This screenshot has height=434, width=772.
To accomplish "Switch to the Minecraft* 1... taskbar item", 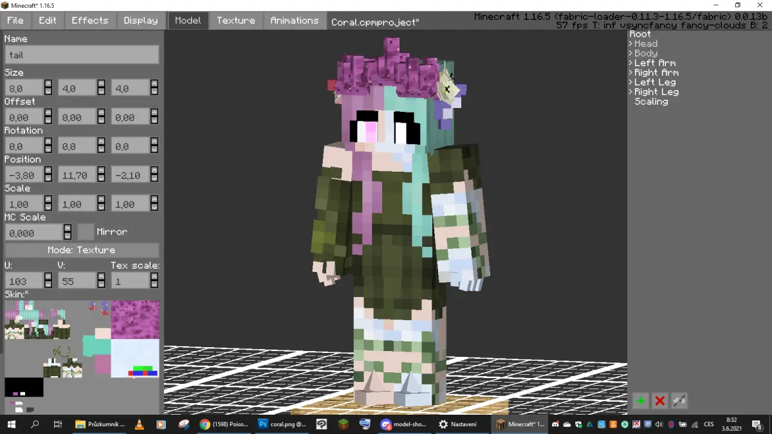I will click(520, 424).
